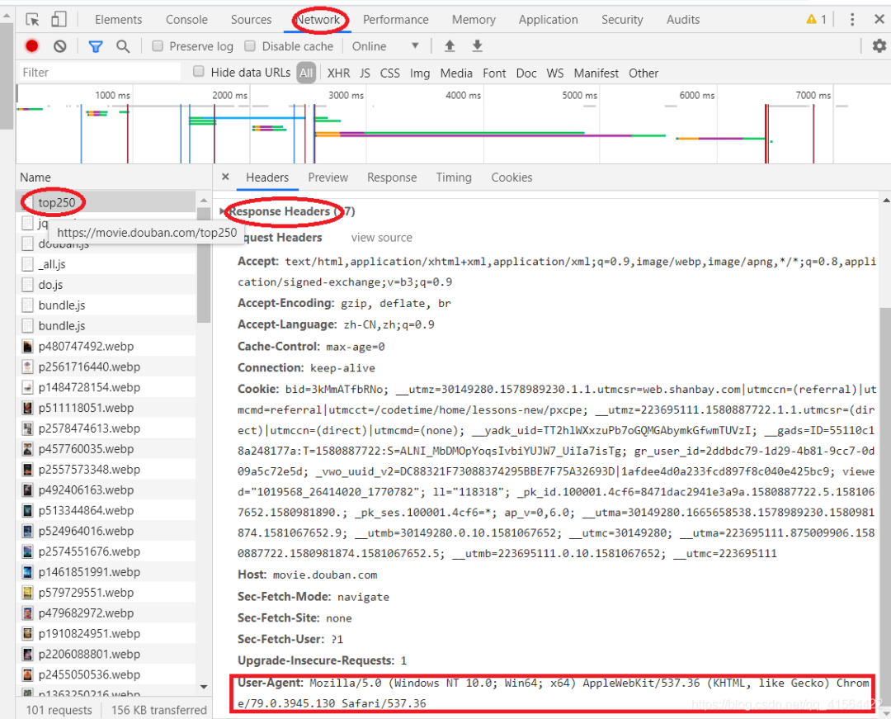Show the warnings count indicator
The height and width of the screenshot is (719, 891).
tap(816, 19)
